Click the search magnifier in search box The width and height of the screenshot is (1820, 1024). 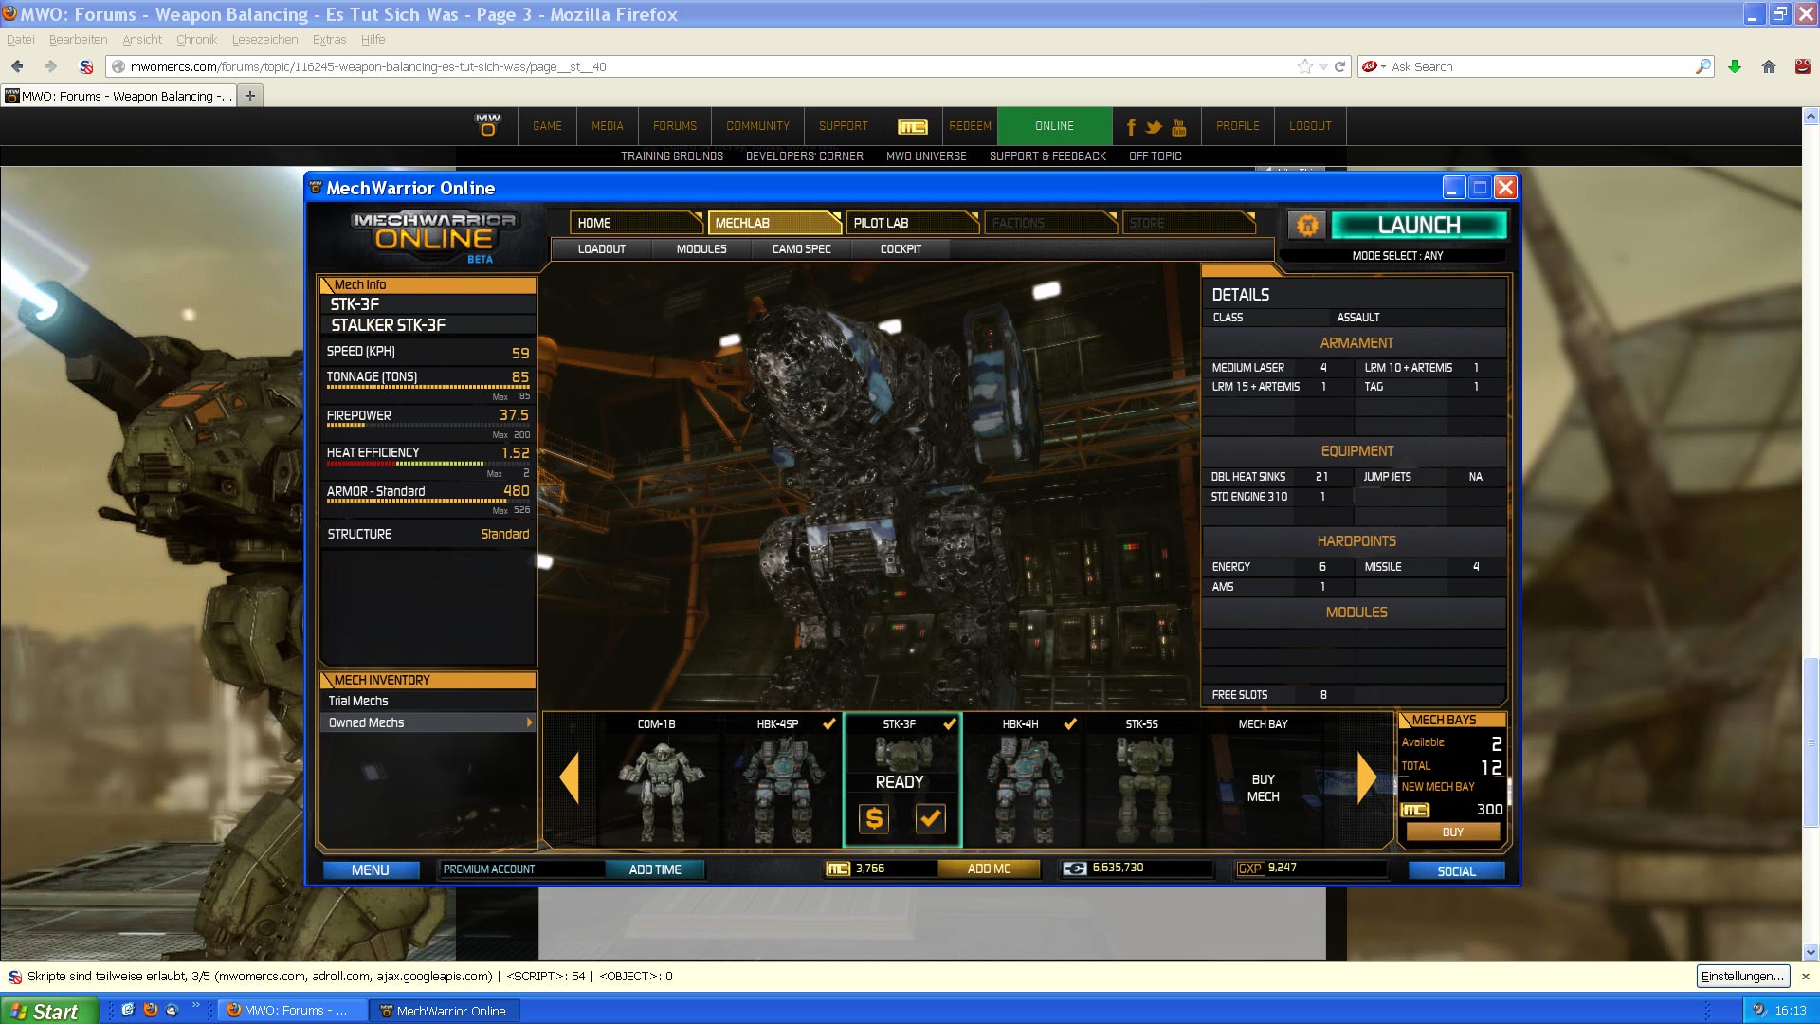click(x=1703, y=66)
